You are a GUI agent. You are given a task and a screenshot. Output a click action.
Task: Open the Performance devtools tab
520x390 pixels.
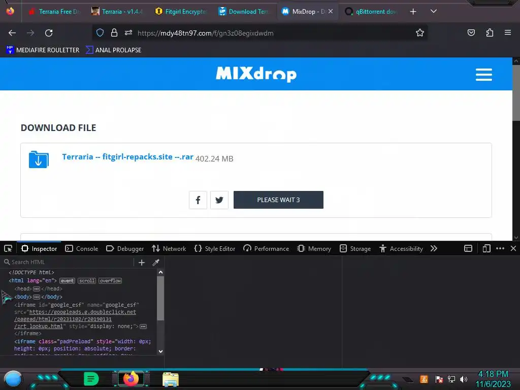266,248
